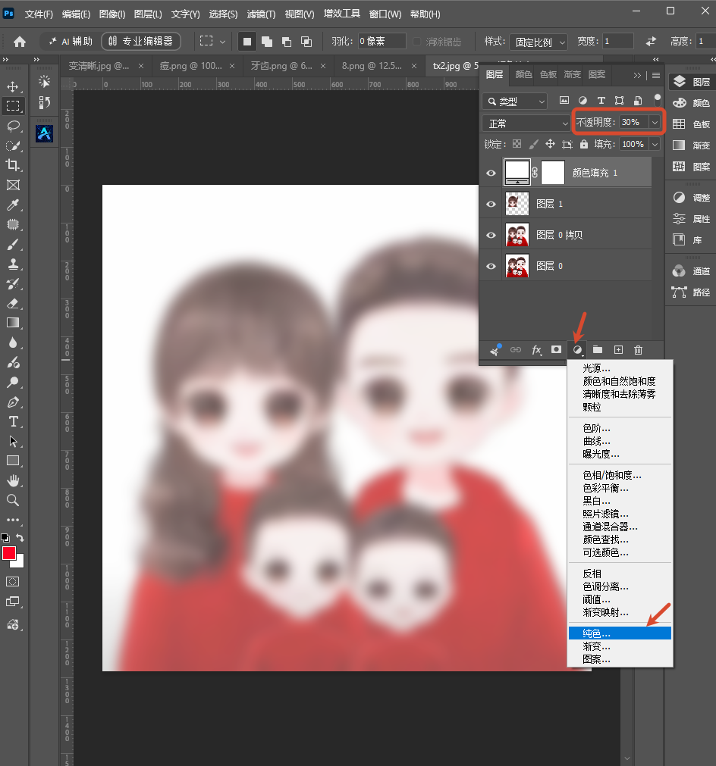Click the 专业编辑器 button

click(x=141, y=42)
